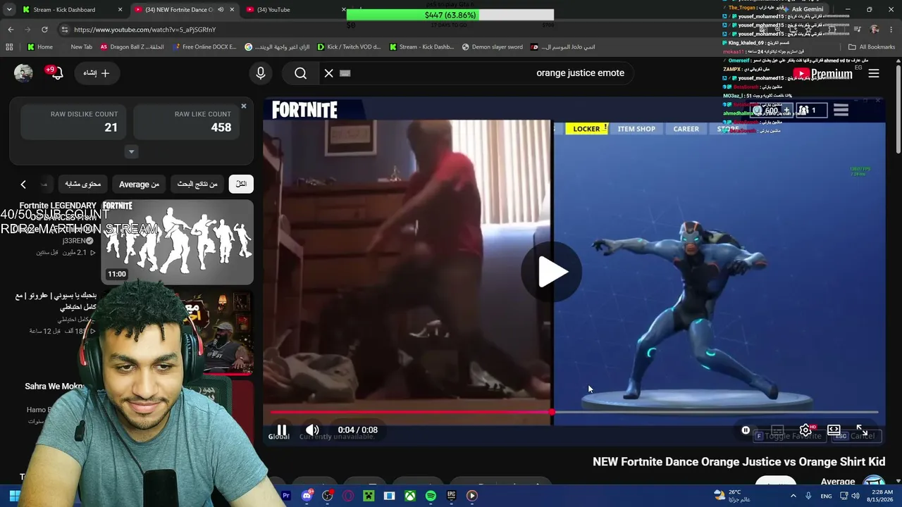Switch to the (34) YouTube tab
The width and height of the screenshot is (902, 507).
tap(295, 10)
